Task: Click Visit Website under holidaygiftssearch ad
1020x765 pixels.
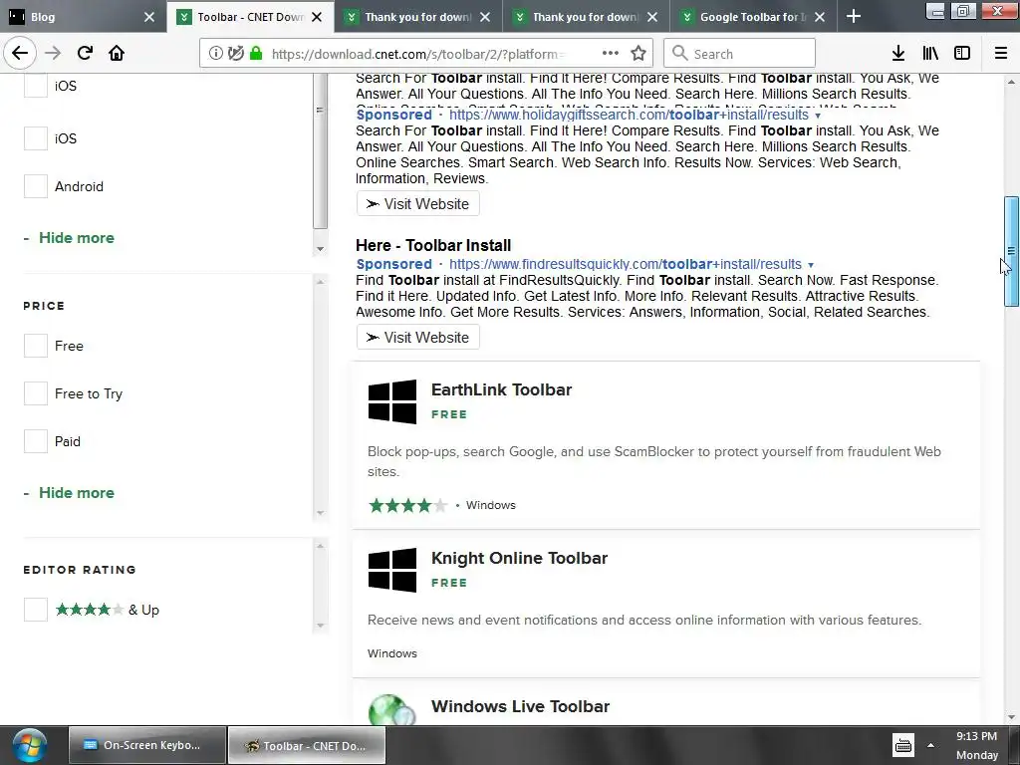Action: (418, 203)
